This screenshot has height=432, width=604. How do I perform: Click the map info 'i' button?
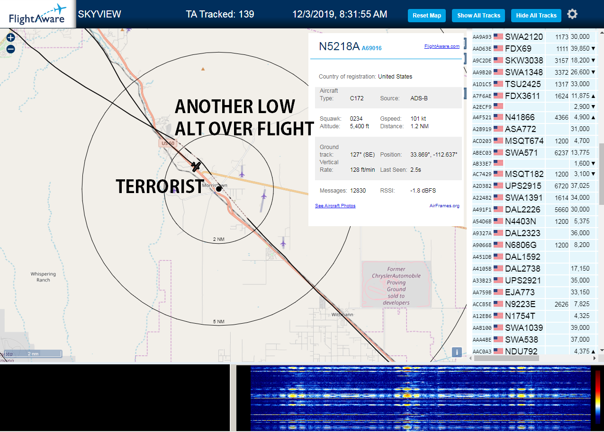(457, 352)
